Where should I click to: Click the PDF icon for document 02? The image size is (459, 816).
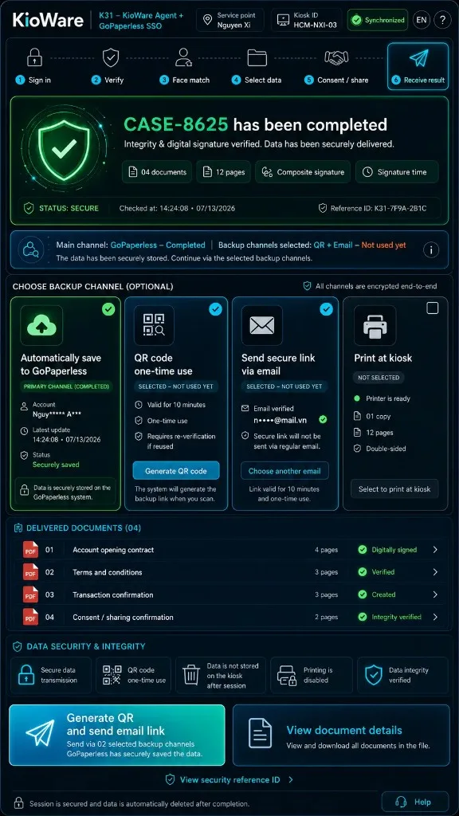tap(31, 572)
